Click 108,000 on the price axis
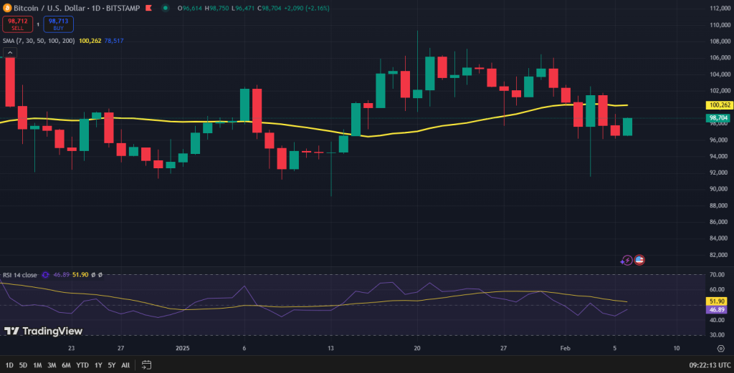Viewport: 734px width, 373px height. point(720,42)
